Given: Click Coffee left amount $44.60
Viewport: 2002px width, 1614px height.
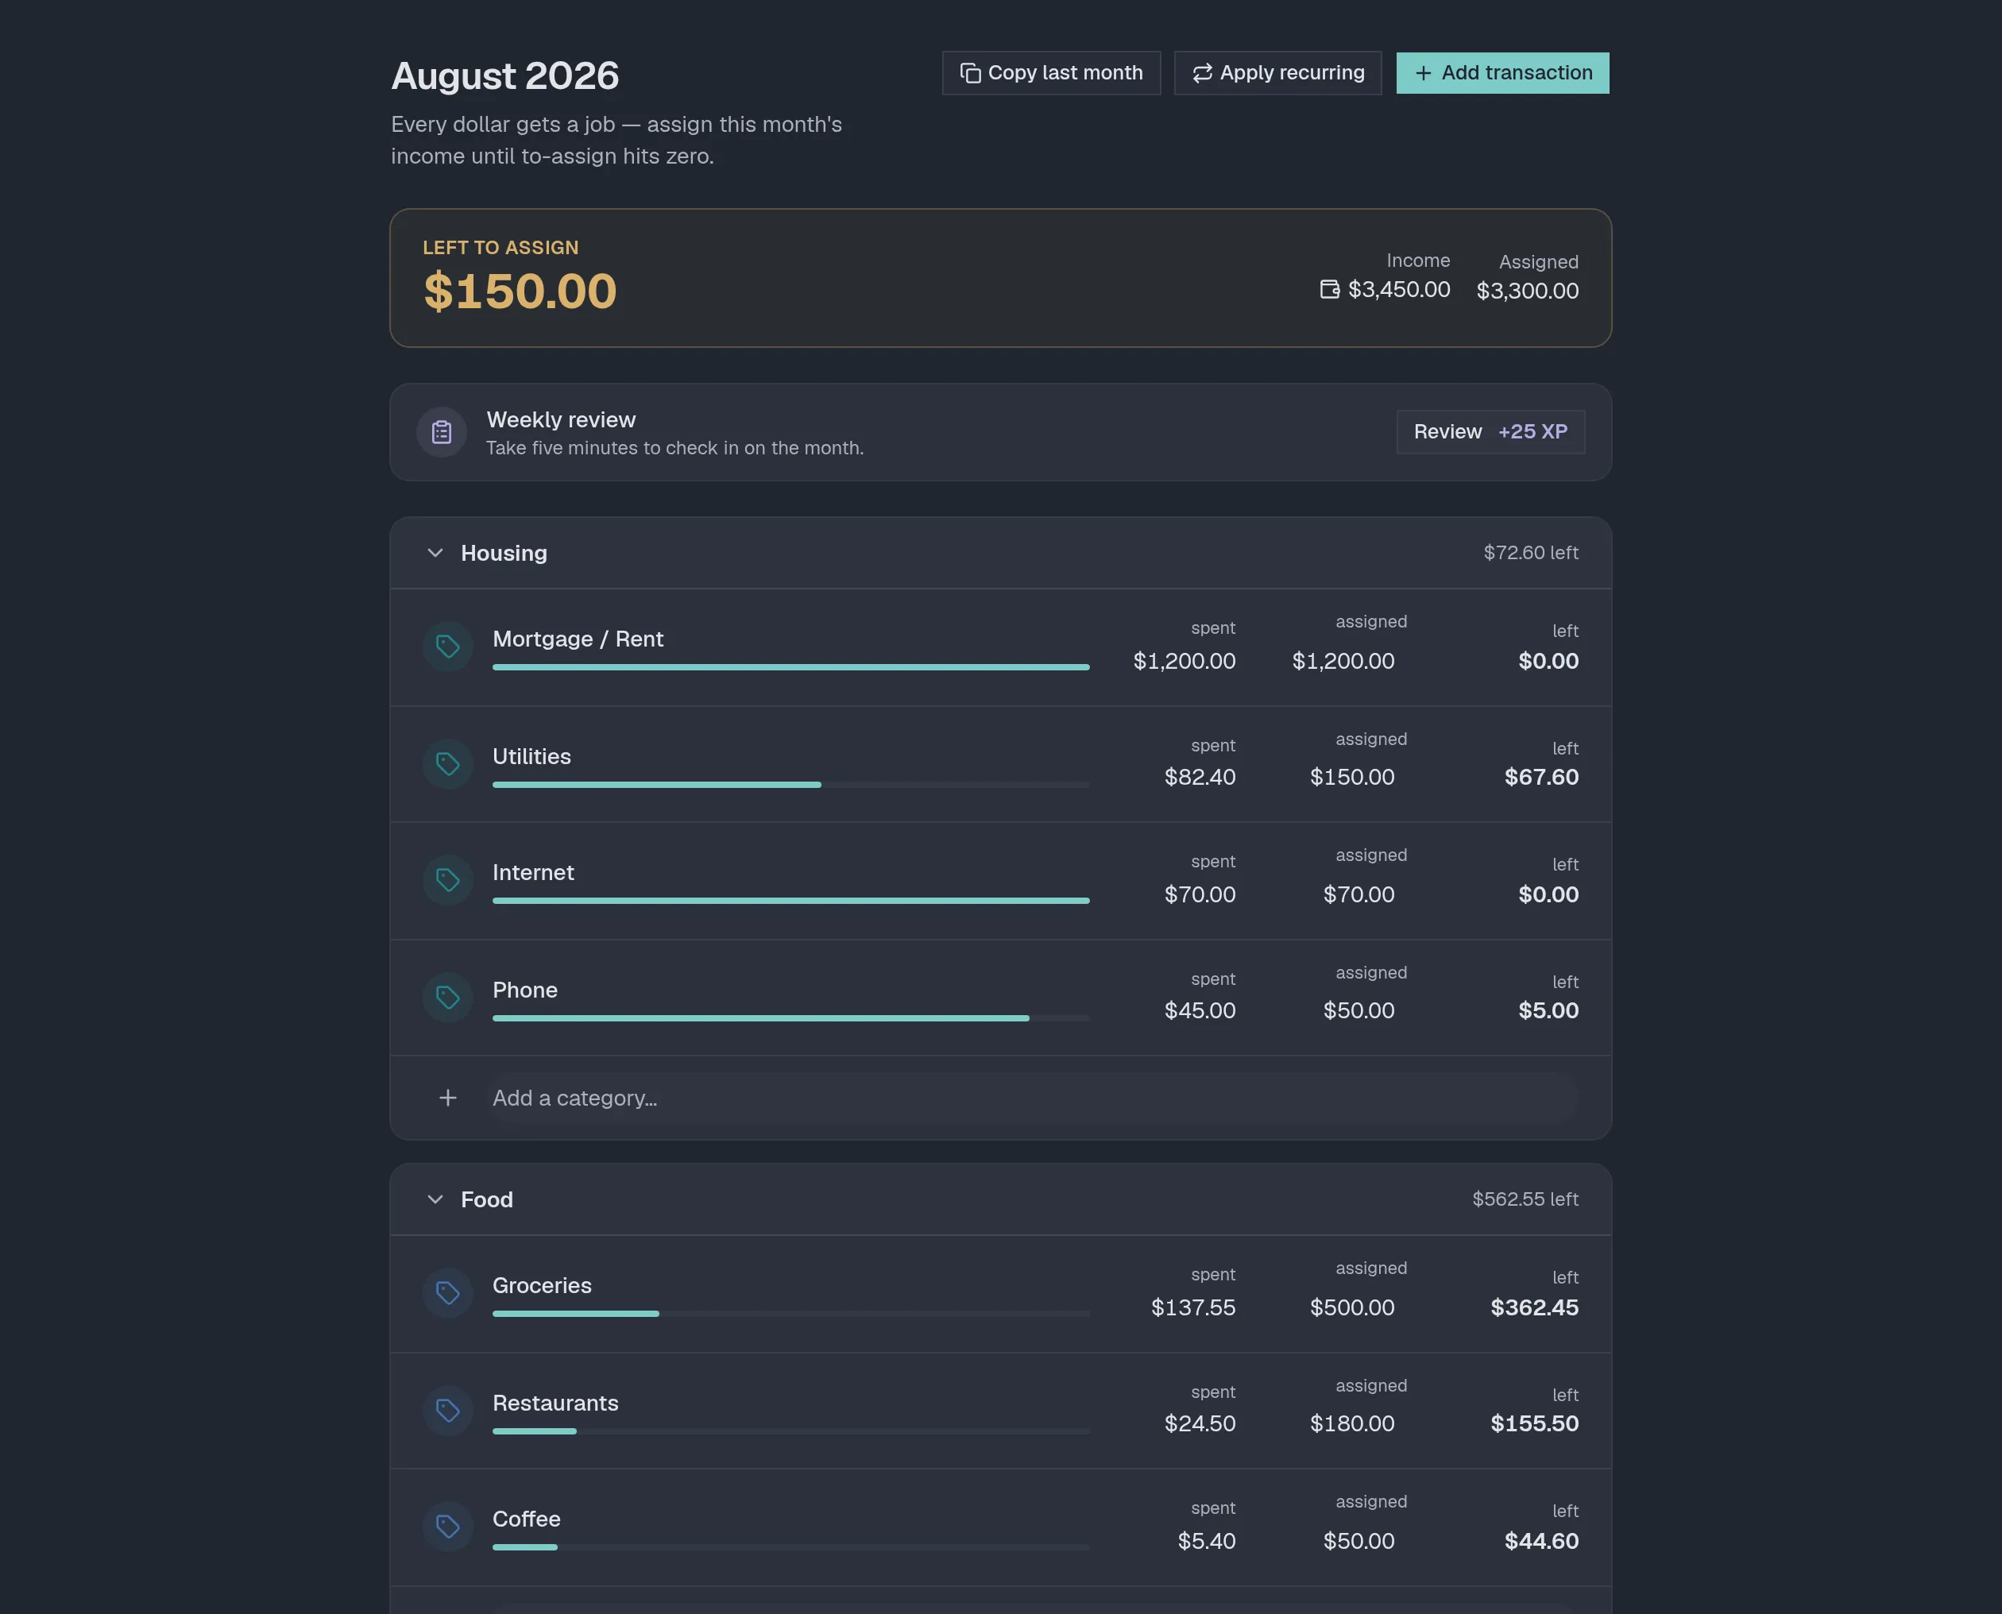Looking at the screenshot, I should (x=1540, y=1541).
